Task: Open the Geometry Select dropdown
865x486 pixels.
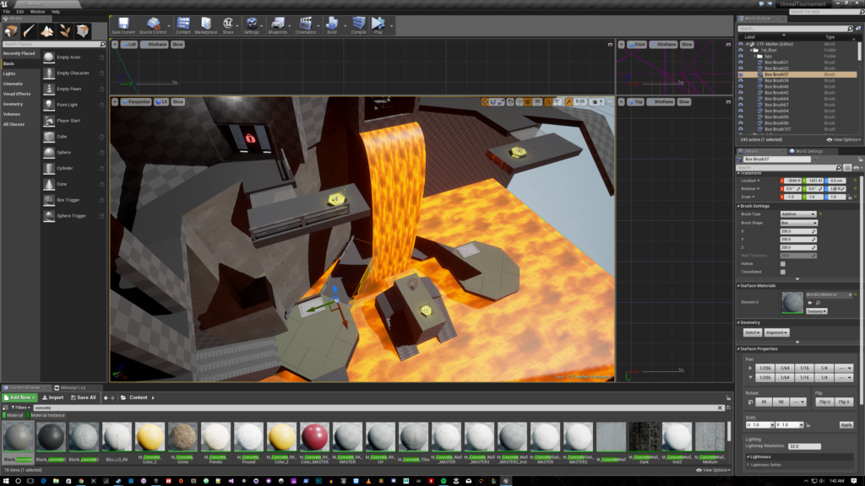Action: coord(752,332)
